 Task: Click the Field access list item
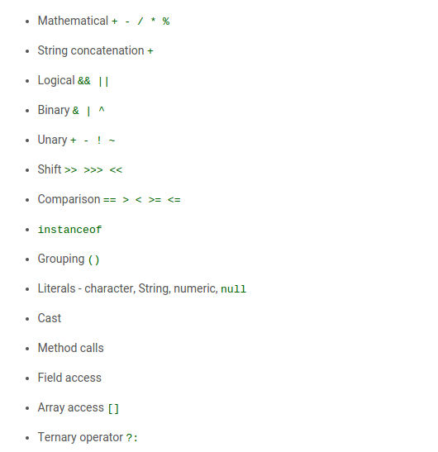click(69, 378)
